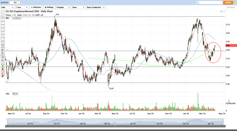Open the chart Settings menu
This screenshot has width=237, height=131.
tap(49, 7)
